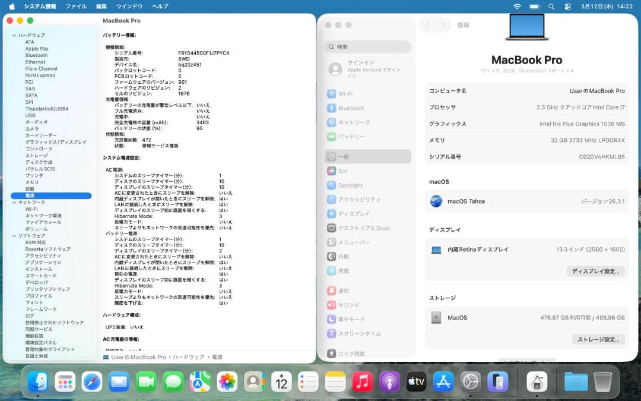Open App Store from Dock
Screen dimensions: 641x401
(x=443, y=382)
